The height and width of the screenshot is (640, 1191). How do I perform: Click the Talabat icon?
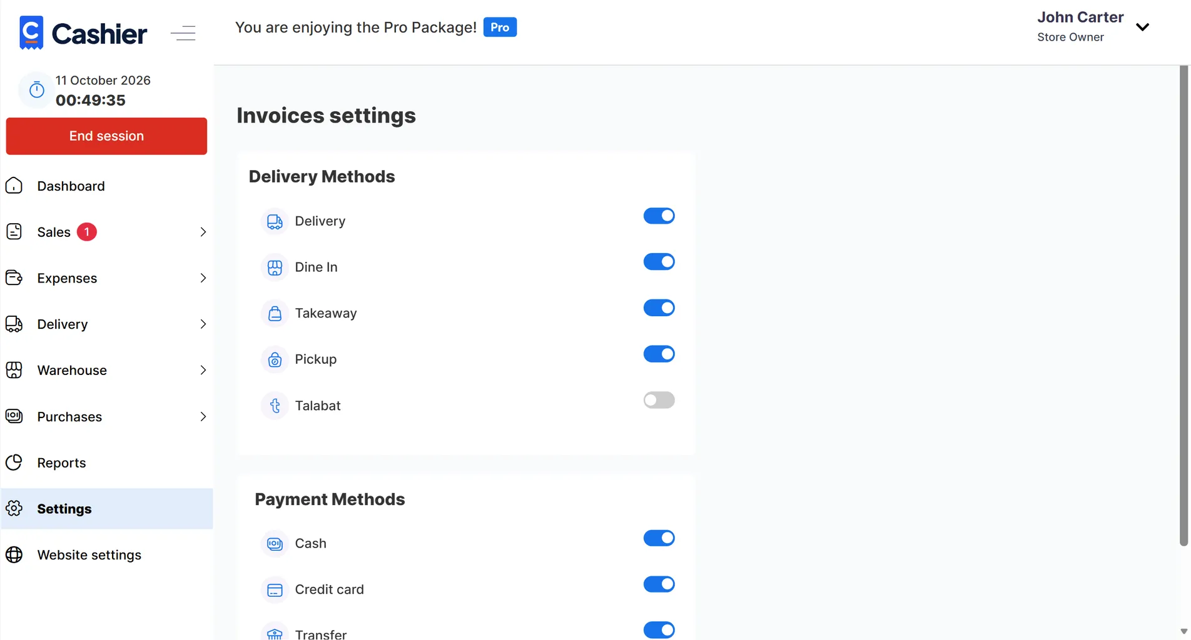point(275,406)
